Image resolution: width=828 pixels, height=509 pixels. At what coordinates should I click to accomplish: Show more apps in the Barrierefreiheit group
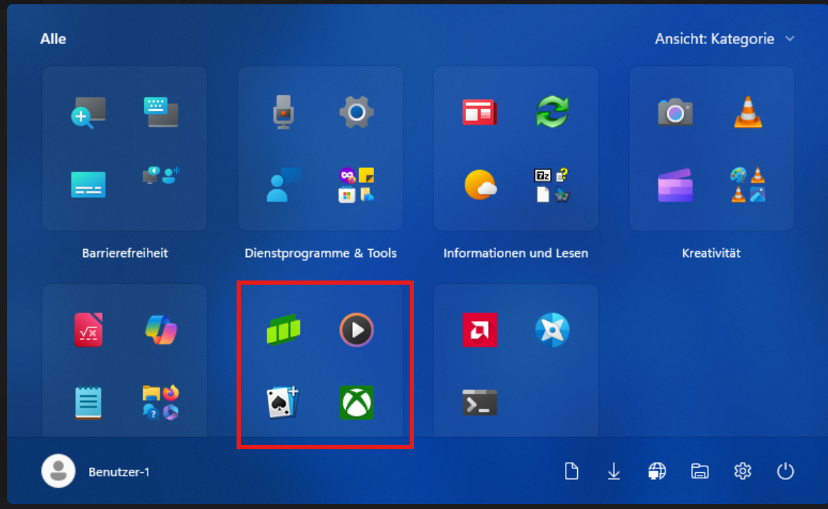pos(161,175)
